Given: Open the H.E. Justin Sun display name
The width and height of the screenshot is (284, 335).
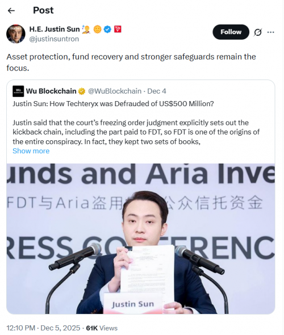Looking at the screenshot, I should click(x=55, y=29).
